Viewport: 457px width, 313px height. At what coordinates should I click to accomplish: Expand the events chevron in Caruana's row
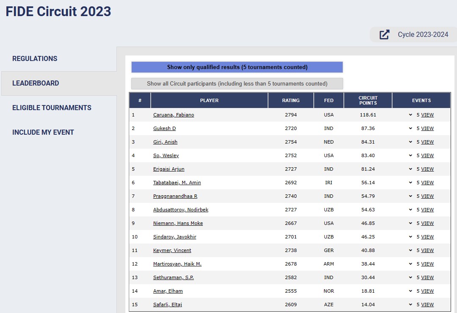tap(410, 115)
